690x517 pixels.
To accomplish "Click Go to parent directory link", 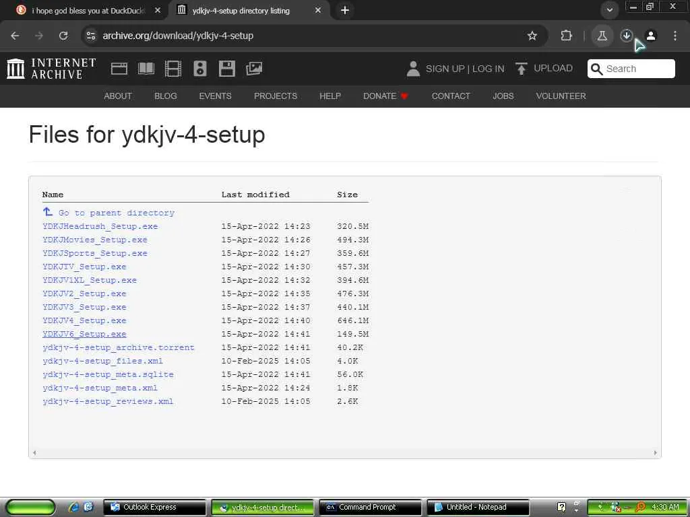I will point(108,213).
